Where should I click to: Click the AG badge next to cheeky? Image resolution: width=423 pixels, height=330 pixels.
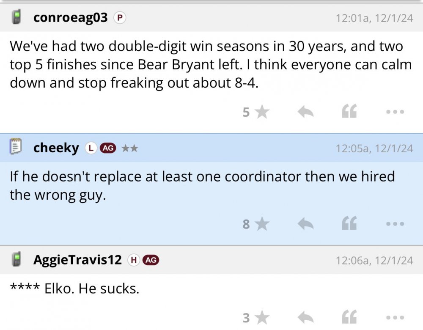pos(107,148)
